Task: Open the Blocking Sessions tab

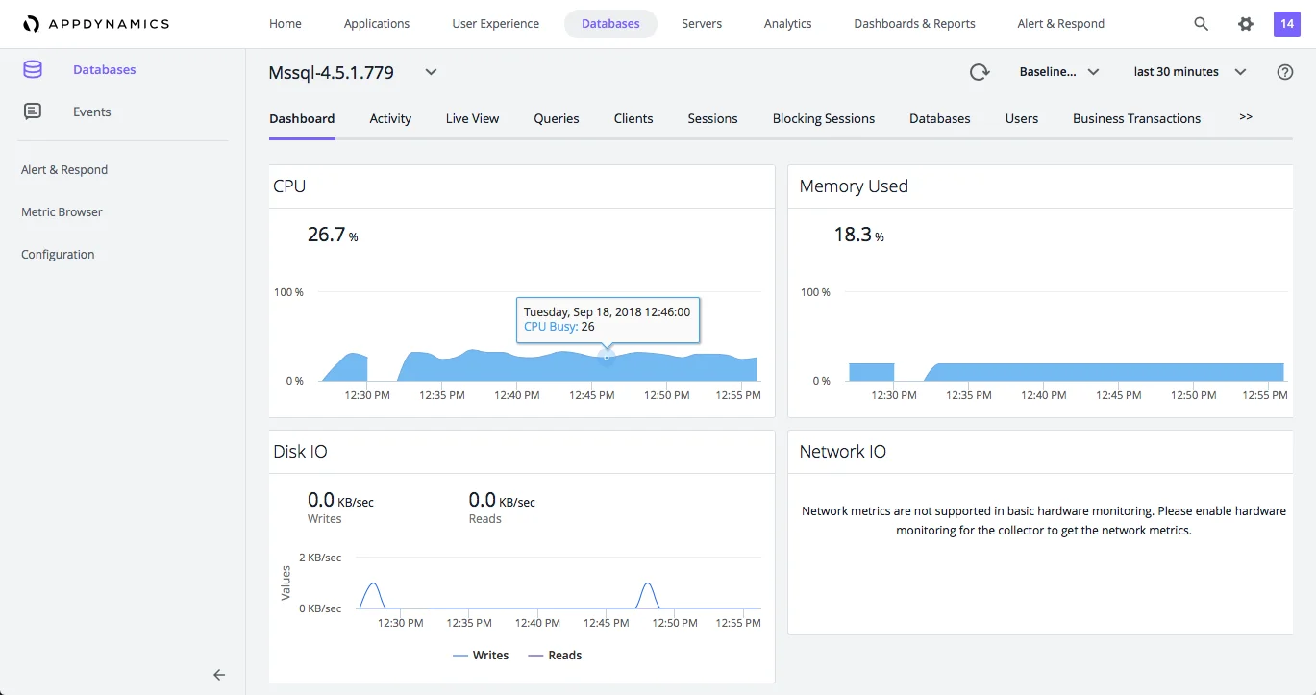Action: pos(823,117)
